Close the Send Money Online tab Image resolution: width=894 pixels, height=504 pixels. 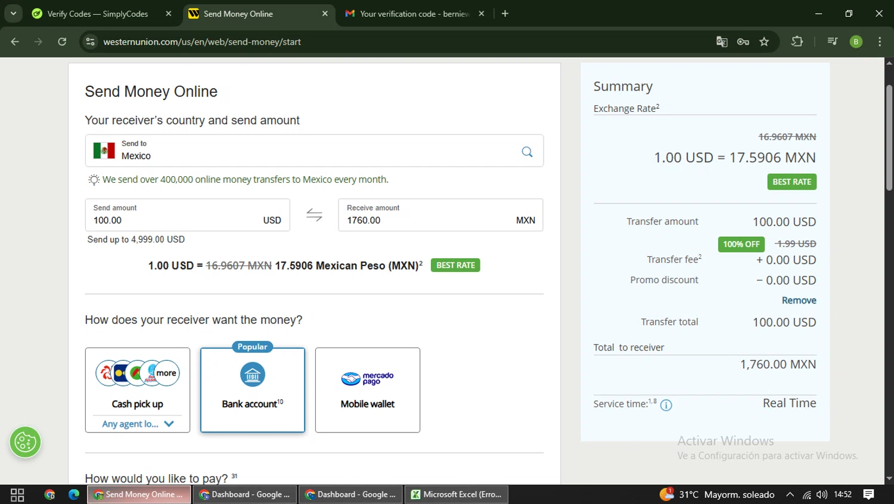(325, 14)
